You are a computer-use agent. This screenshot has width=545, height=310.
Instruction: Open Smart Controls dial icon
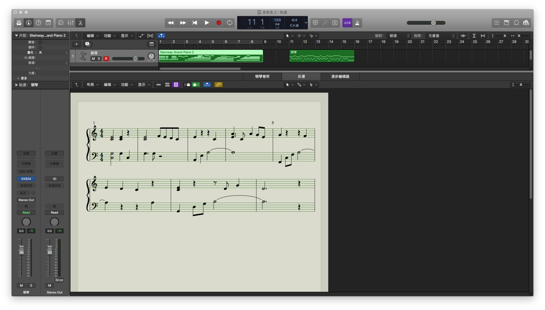click(61, 23)
